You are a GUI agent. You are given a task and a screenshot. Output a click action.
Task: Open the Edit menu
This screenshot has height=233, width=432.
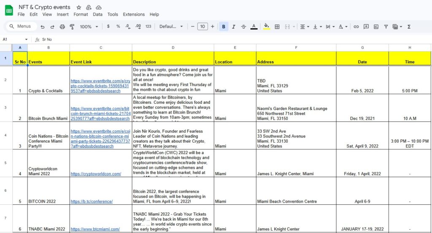tap(33, 14)
